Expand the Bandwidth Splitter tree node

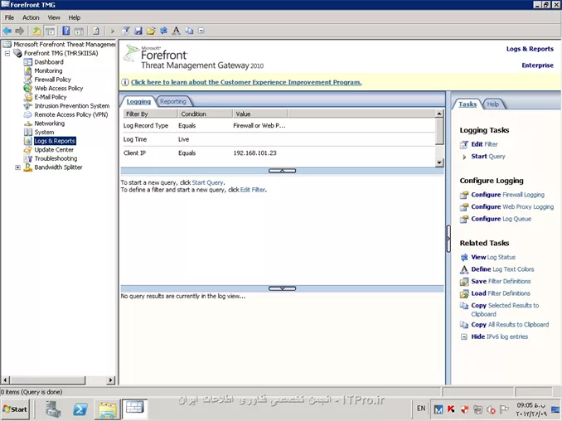tap(17, 167)
